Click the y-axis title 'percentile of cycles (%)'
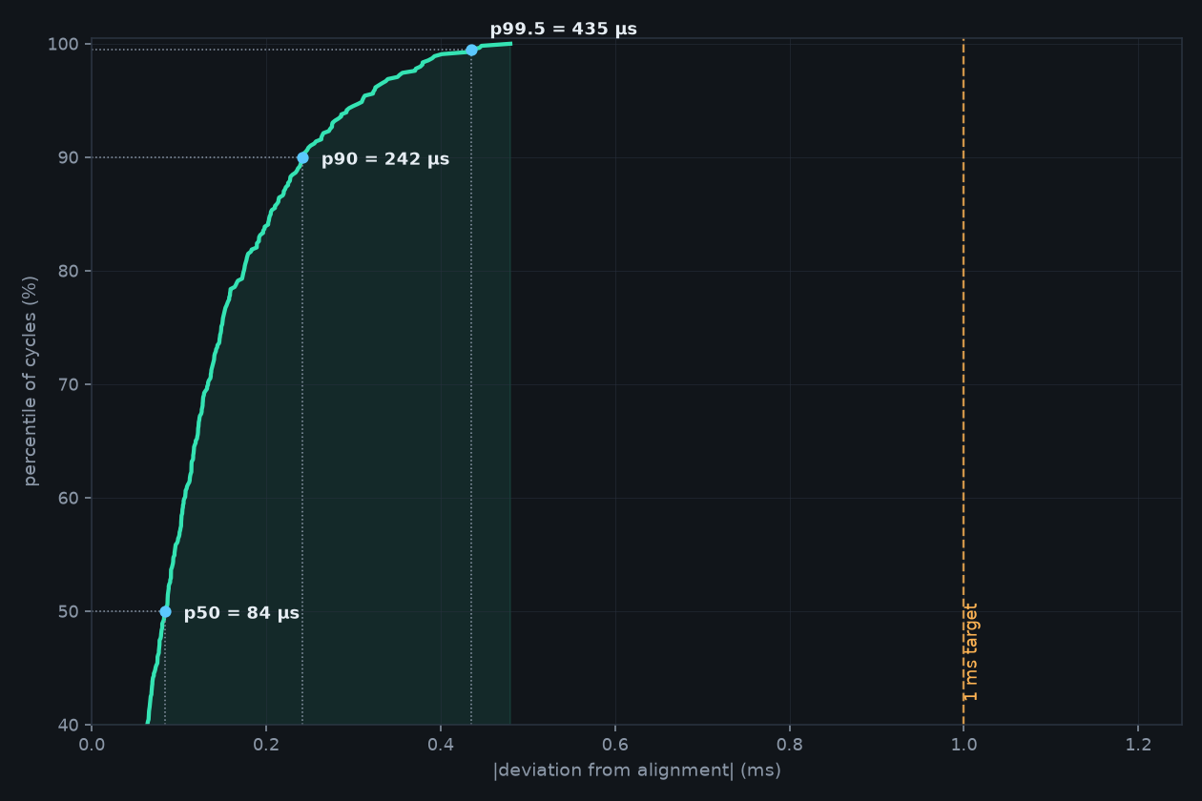Screen dimensions: 1202x801 31,381
